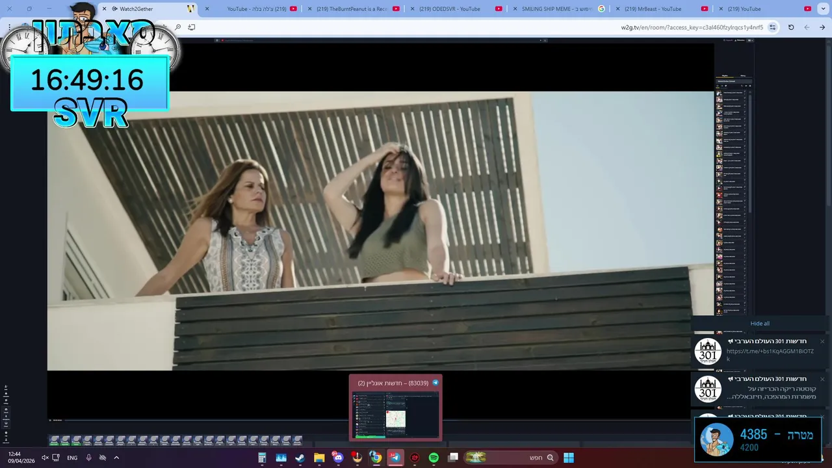
Task: Open the red round app taskbar icon
Action: click(x=415, y=458)
